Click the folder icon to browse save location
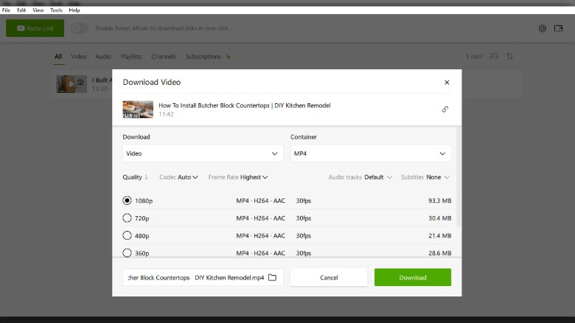575x323 pixels. [272, 277]
